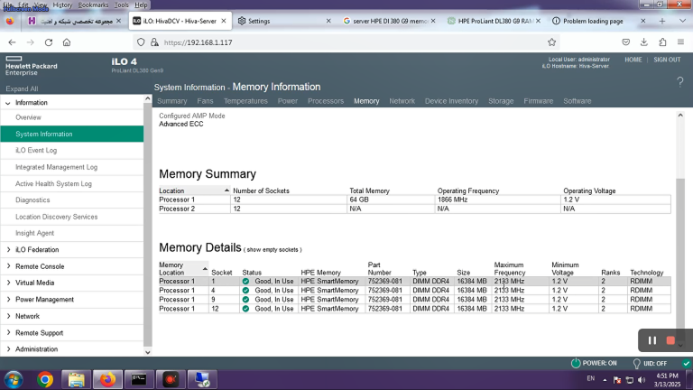The height and width of the screenshot is (390, 693).
Task: List all tabs with the chevron
Action: coord(682,21)
